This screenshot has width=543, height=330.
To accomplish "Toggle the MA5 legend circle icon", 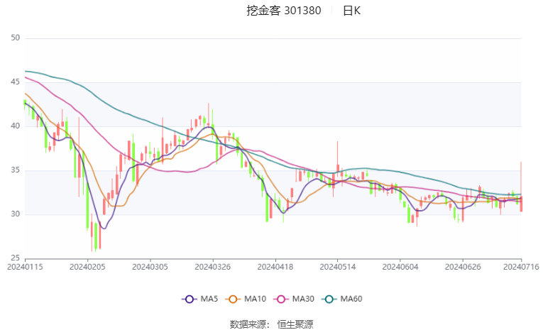I will click(x=189, y=299).
